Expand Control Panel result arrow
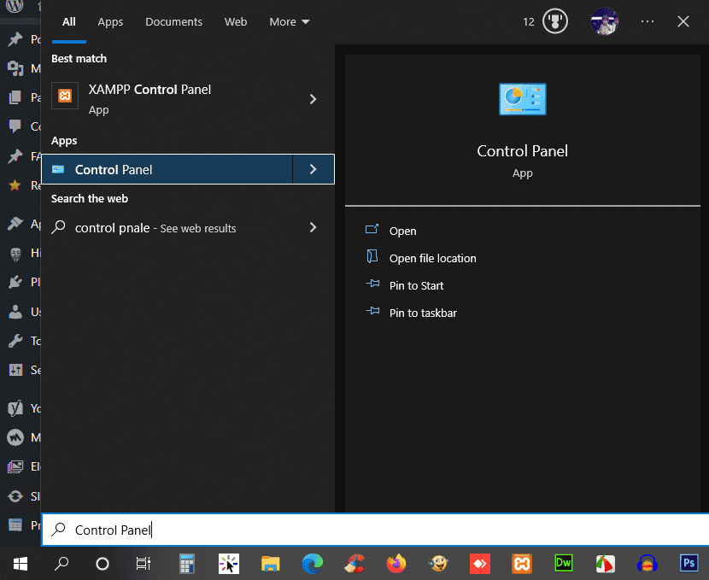The height and width of the screenshot is (580, 709). pyautogui.click(x=313, y=169)
